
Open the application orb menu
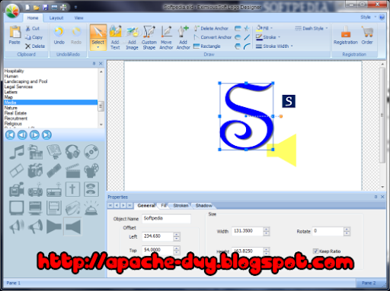(x=12, y=11)
